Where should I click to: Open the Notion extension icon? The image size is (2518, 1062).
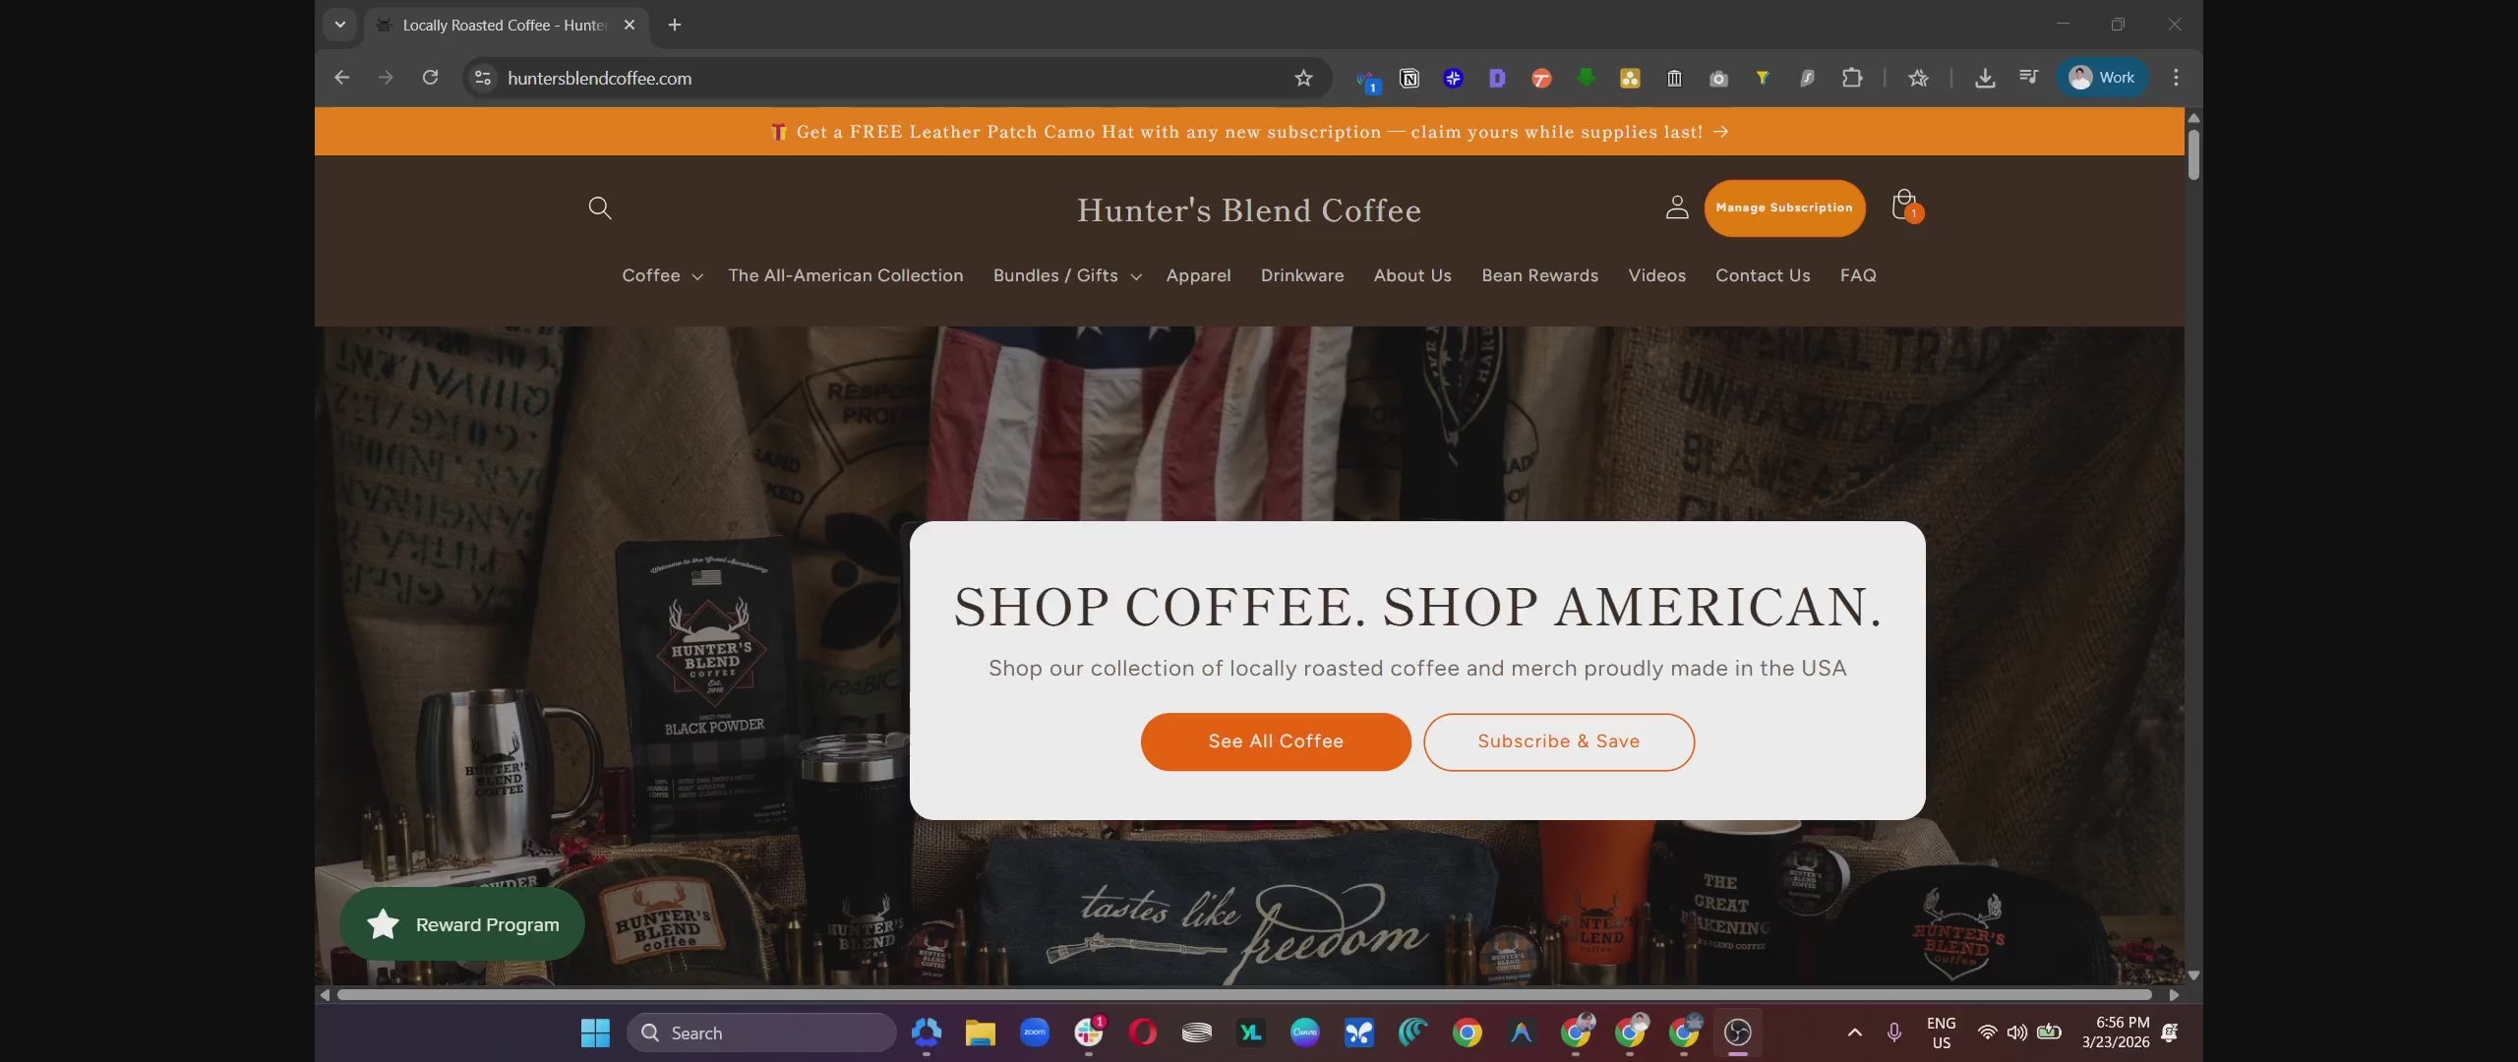tap(1409, 78)
